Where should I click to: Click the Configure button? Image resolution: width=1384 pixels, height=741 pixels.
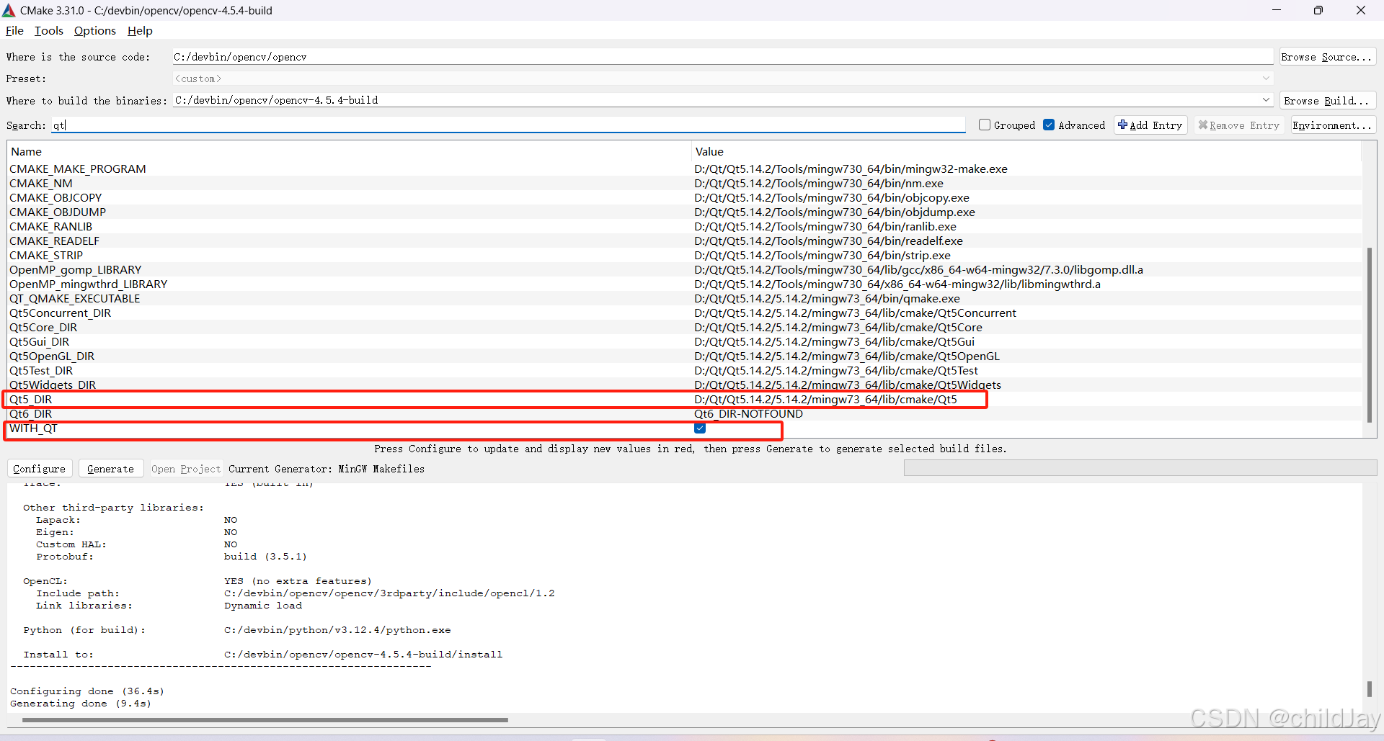40,469
